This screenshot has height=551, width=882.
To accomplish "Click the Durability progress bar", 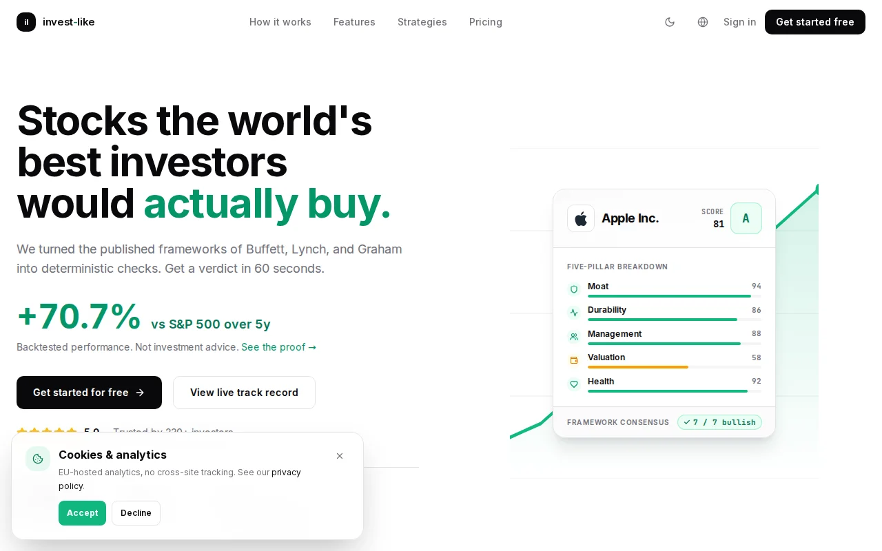I will (x=675, y=320).
